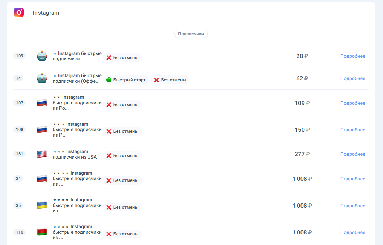The height and width of the screenshot is (245, 383).
Task: Click red cross icon in row 161 badge
Action: pyautogui.click(x=109, y=156)
